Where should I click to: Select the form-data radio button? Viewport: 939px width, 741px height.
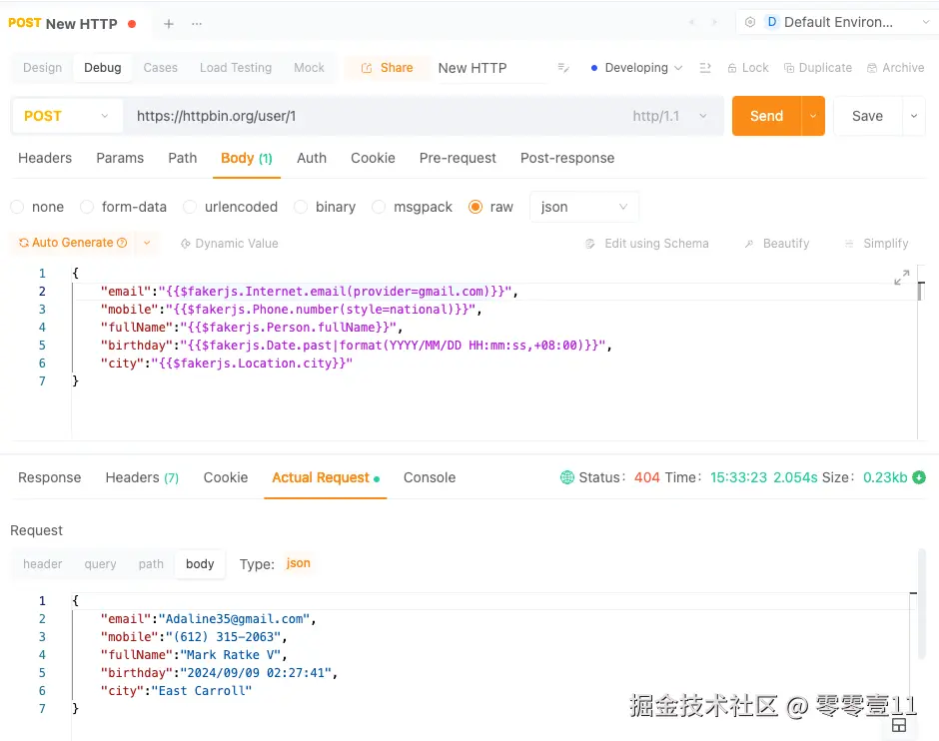click(x=87, y=207)
